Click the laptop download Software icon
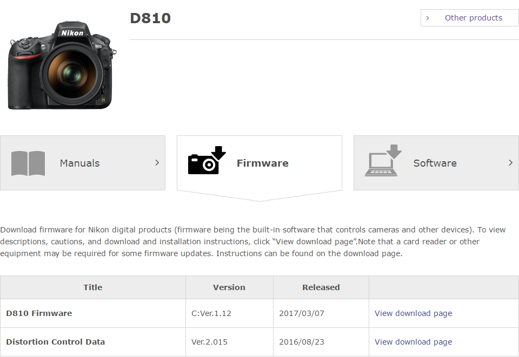Image resolution: width=519 pixels, height=357 pixels. point(383,160)
